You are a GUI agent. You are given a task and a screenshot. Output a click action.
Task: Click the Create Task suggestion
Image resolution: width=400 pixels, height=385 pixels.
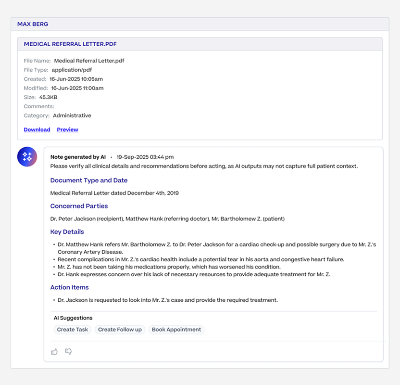point(73,329)
